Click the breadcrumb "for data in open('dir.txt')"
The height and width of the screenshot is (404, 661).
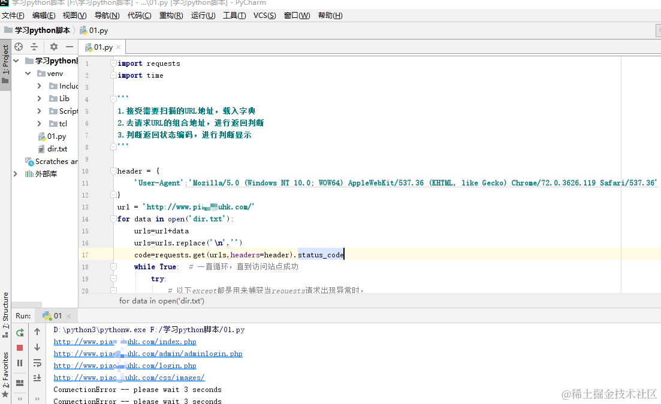click(x=161, y=301)
